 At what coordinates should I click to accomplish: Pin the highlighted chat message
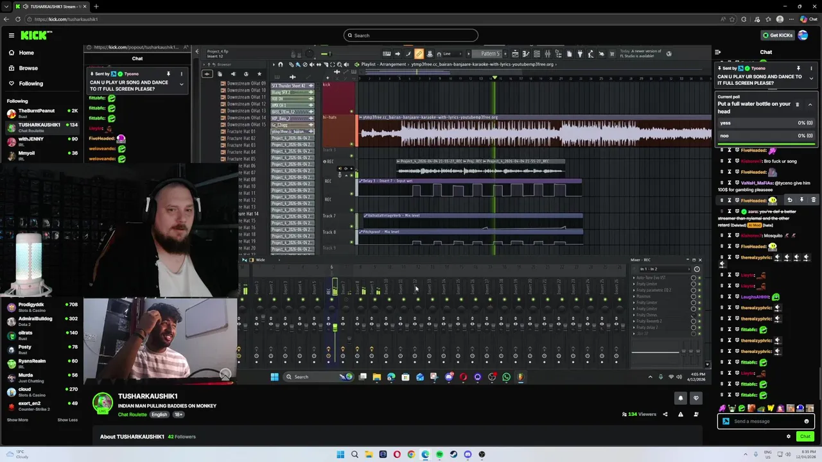coord(801,200)
